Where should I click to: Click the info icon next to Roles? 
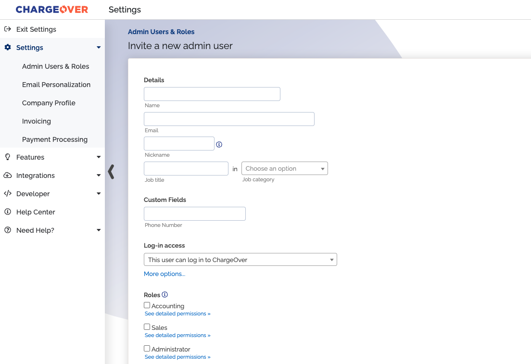point(164,294)
